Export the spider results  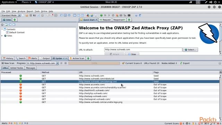[185, 63]
